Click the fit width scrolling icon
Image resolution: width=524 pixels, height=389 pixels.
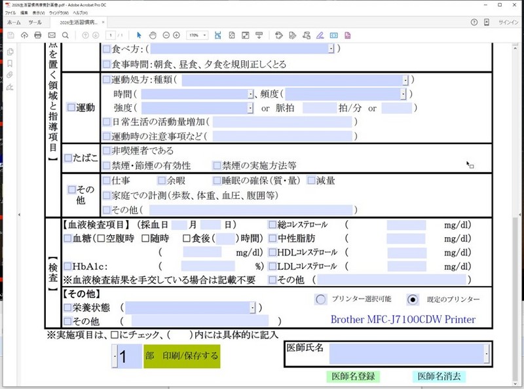pyautogui.click(x=218, y=35)
